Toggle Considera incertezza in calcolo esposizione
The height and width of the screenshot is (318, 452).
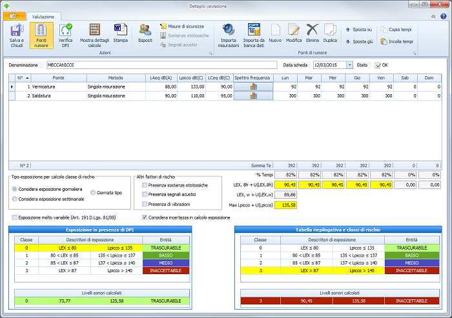pyautogui.click(x=145, y=217)
